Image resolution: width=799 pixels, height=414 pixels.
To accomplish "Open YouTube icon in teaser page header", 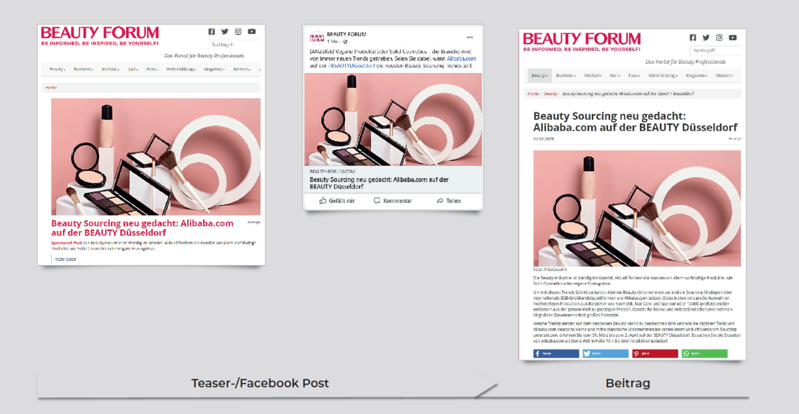I will coord(252,31).
